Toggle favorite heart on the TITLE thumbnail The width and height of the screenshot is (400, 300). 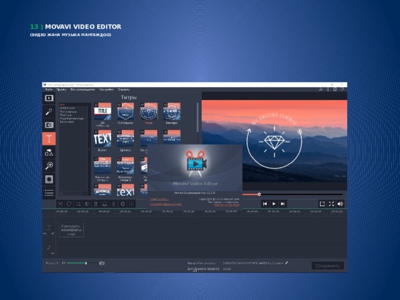click(96, 105)
